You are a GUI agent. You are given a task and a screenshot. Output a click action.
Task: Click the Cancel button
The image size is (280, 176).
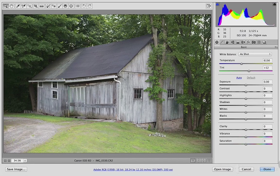[246, 169]
